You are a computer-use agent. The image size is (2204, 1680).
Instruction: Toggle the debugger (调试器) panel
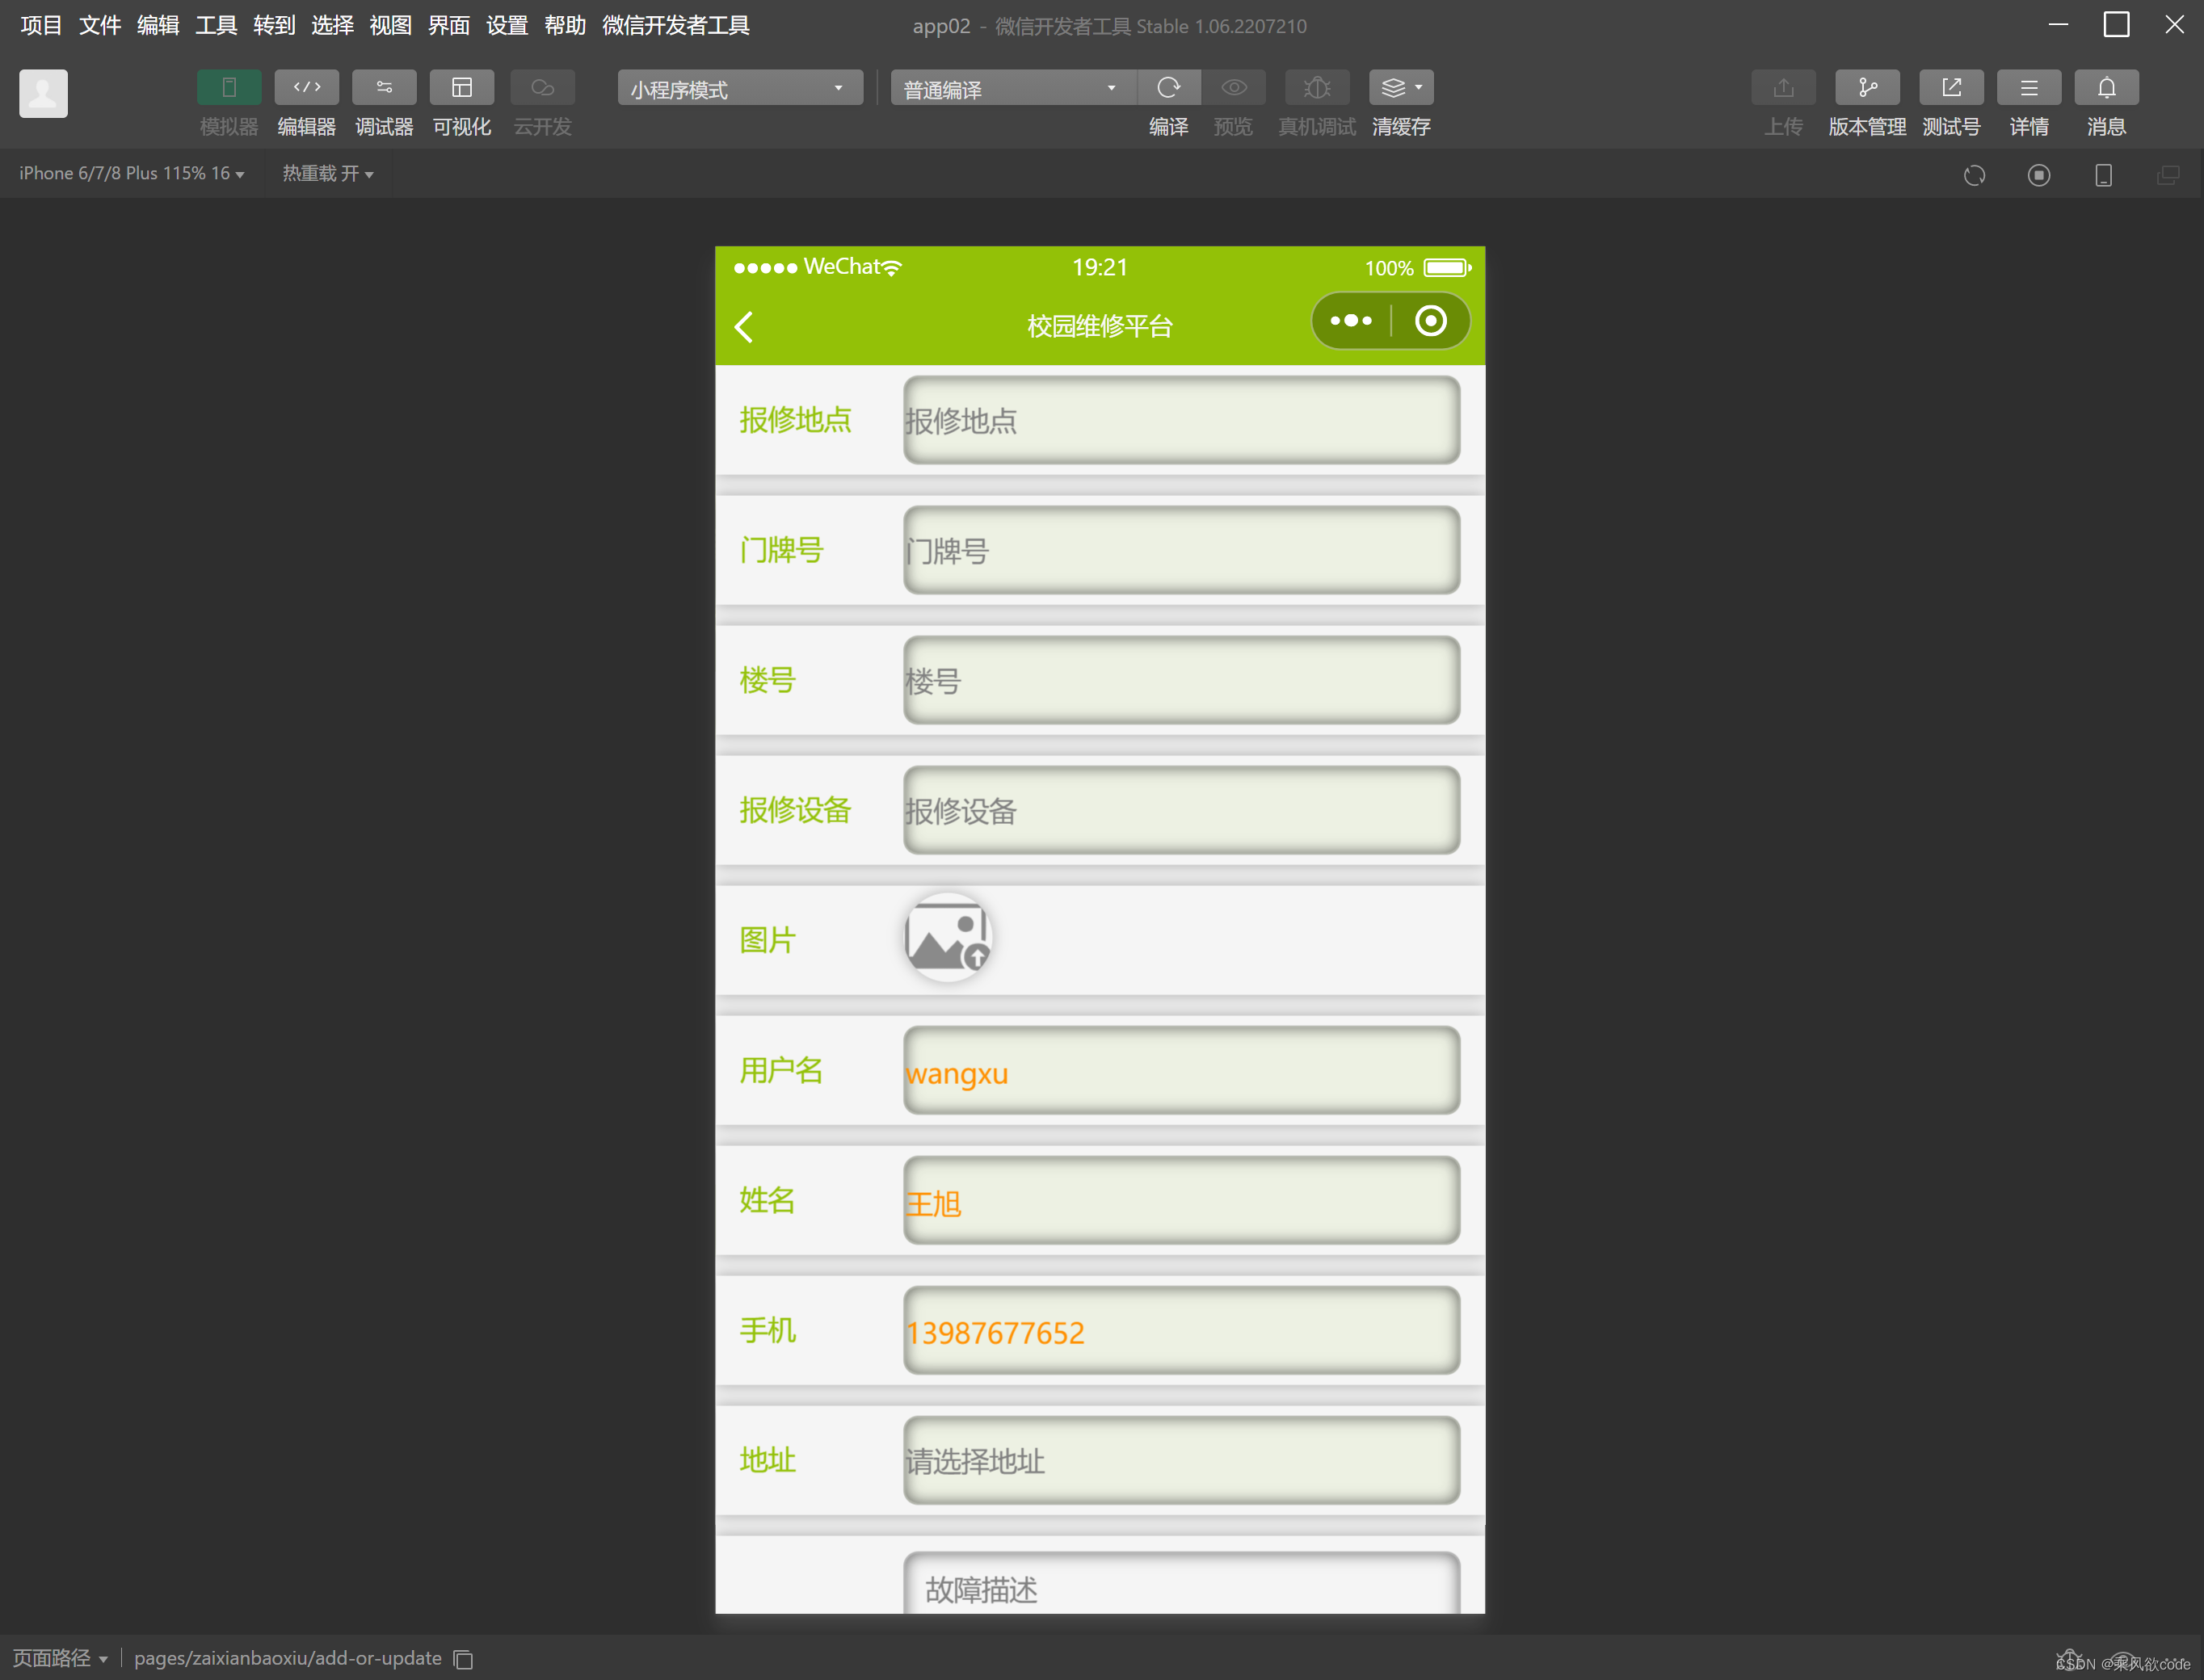384,88
